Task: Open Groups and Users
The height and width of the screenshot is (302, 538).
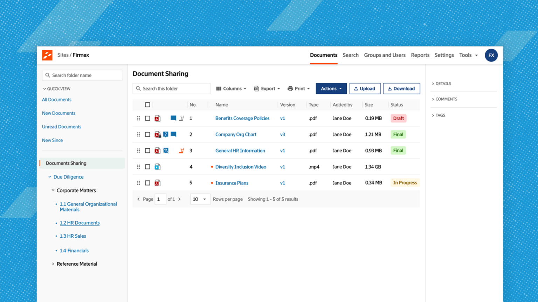Action: tap(385, 55)
